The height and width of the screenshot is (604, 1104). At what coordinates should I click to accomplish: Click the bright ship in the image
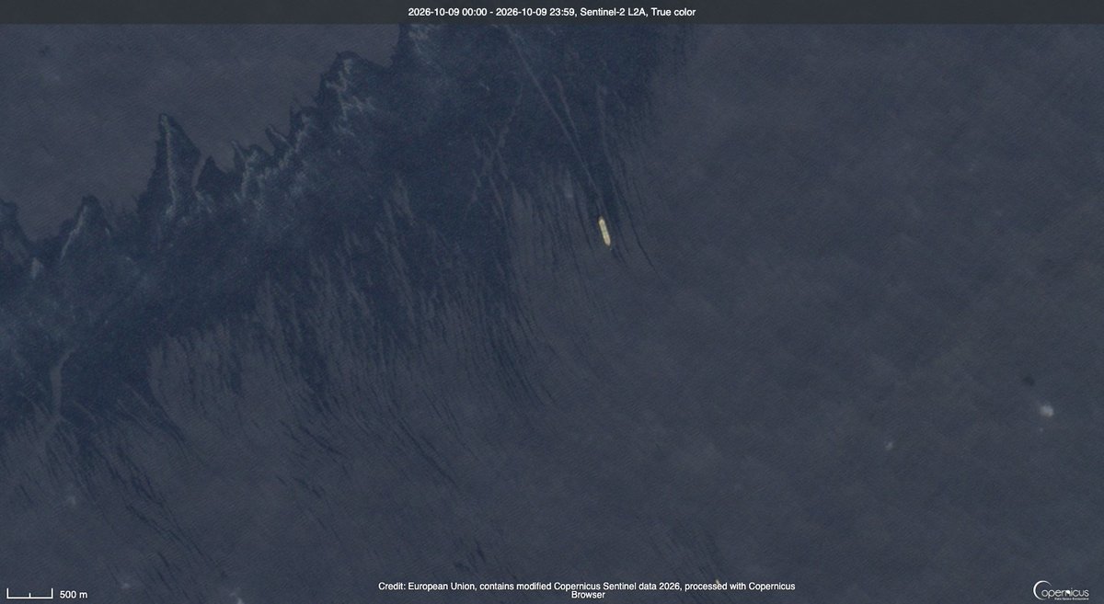pos(604,231)
